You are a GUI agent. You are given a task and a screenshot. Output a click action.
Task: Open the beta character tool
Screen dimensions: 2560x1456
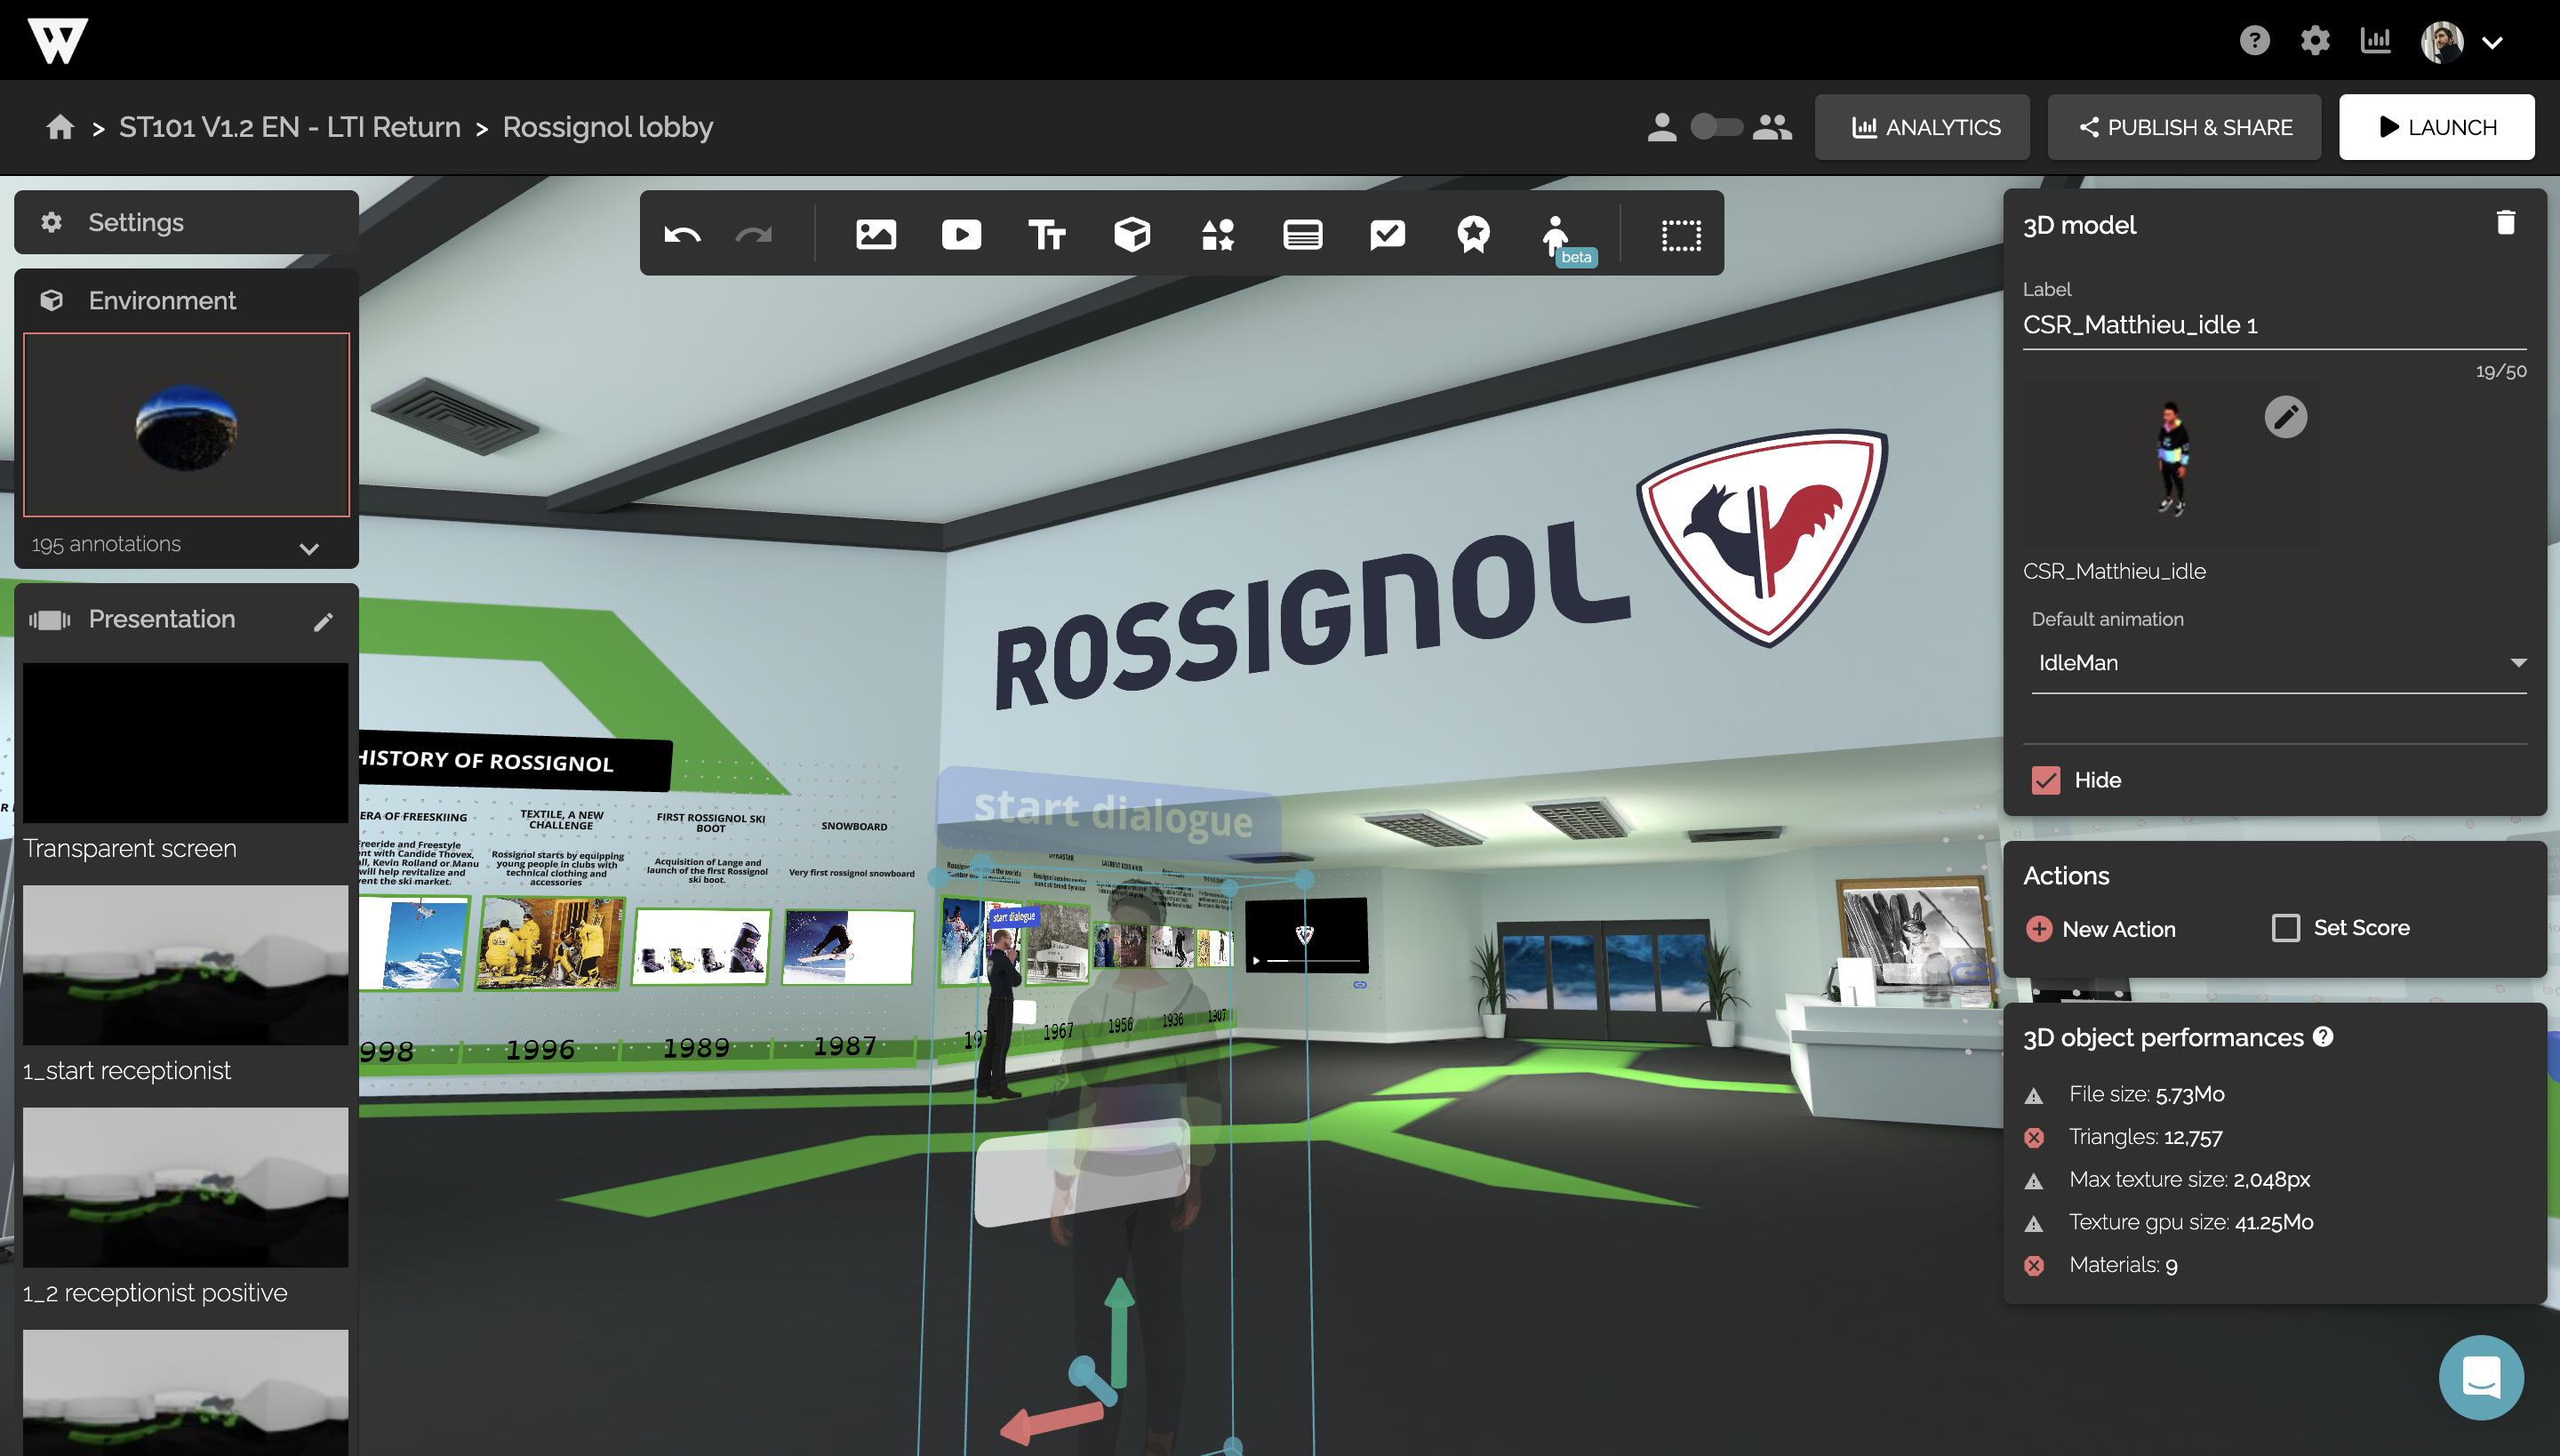1557,237
